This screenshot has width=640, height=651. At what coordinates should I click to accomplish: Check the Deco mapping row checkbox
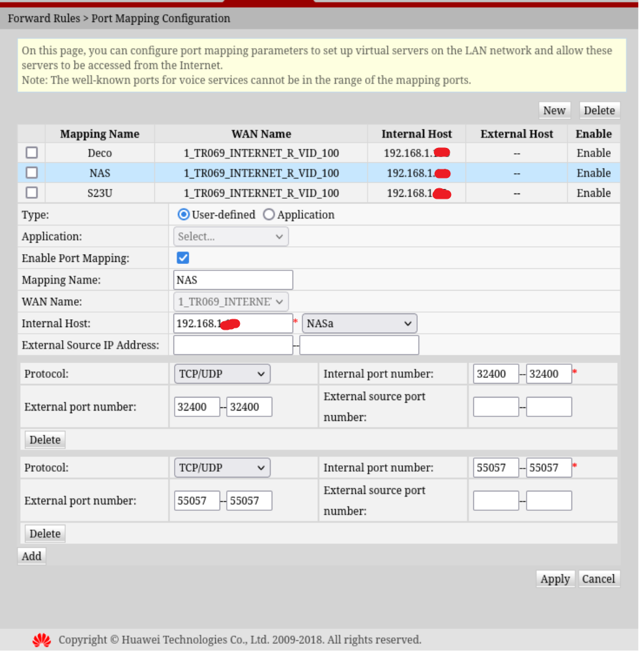coord(31,153)
